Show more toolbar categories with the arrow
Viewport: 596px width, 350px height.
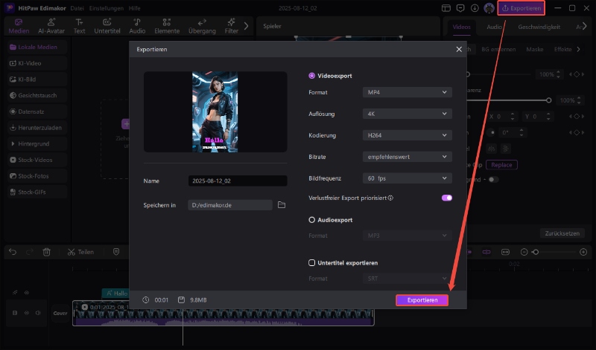tap(246, 26)
